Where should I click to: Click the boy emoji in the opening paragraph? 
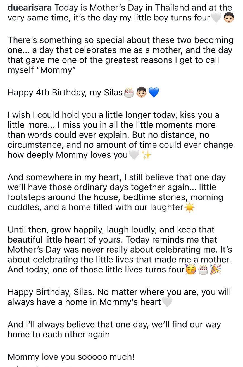(x=229, y=18)
